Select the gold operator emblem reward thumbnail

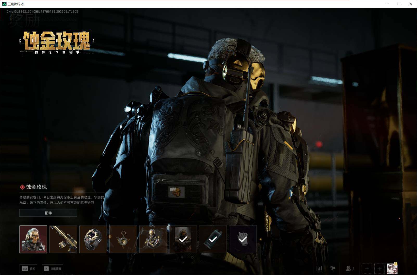tap(153, 239)
